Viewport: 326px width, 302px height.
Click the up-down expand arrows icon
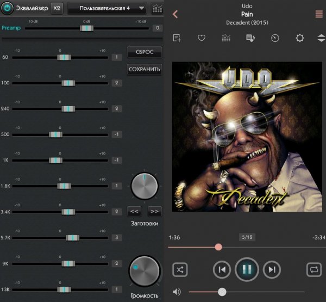(322, 38)
